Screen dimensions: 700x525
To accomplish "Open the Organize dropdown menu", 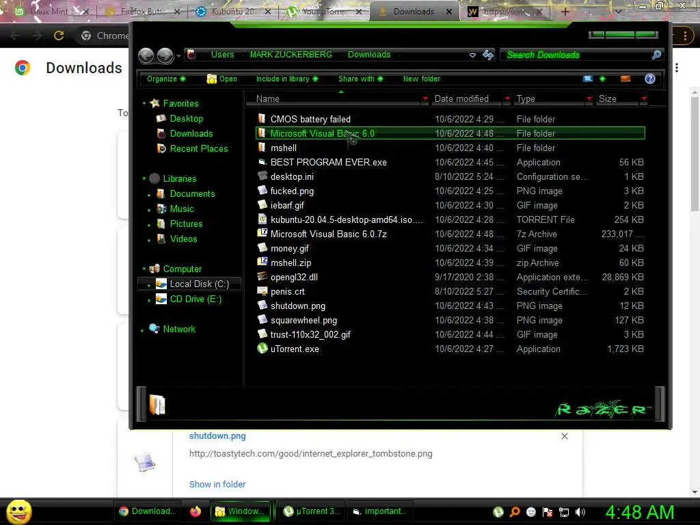I will (x=165, y=79).
